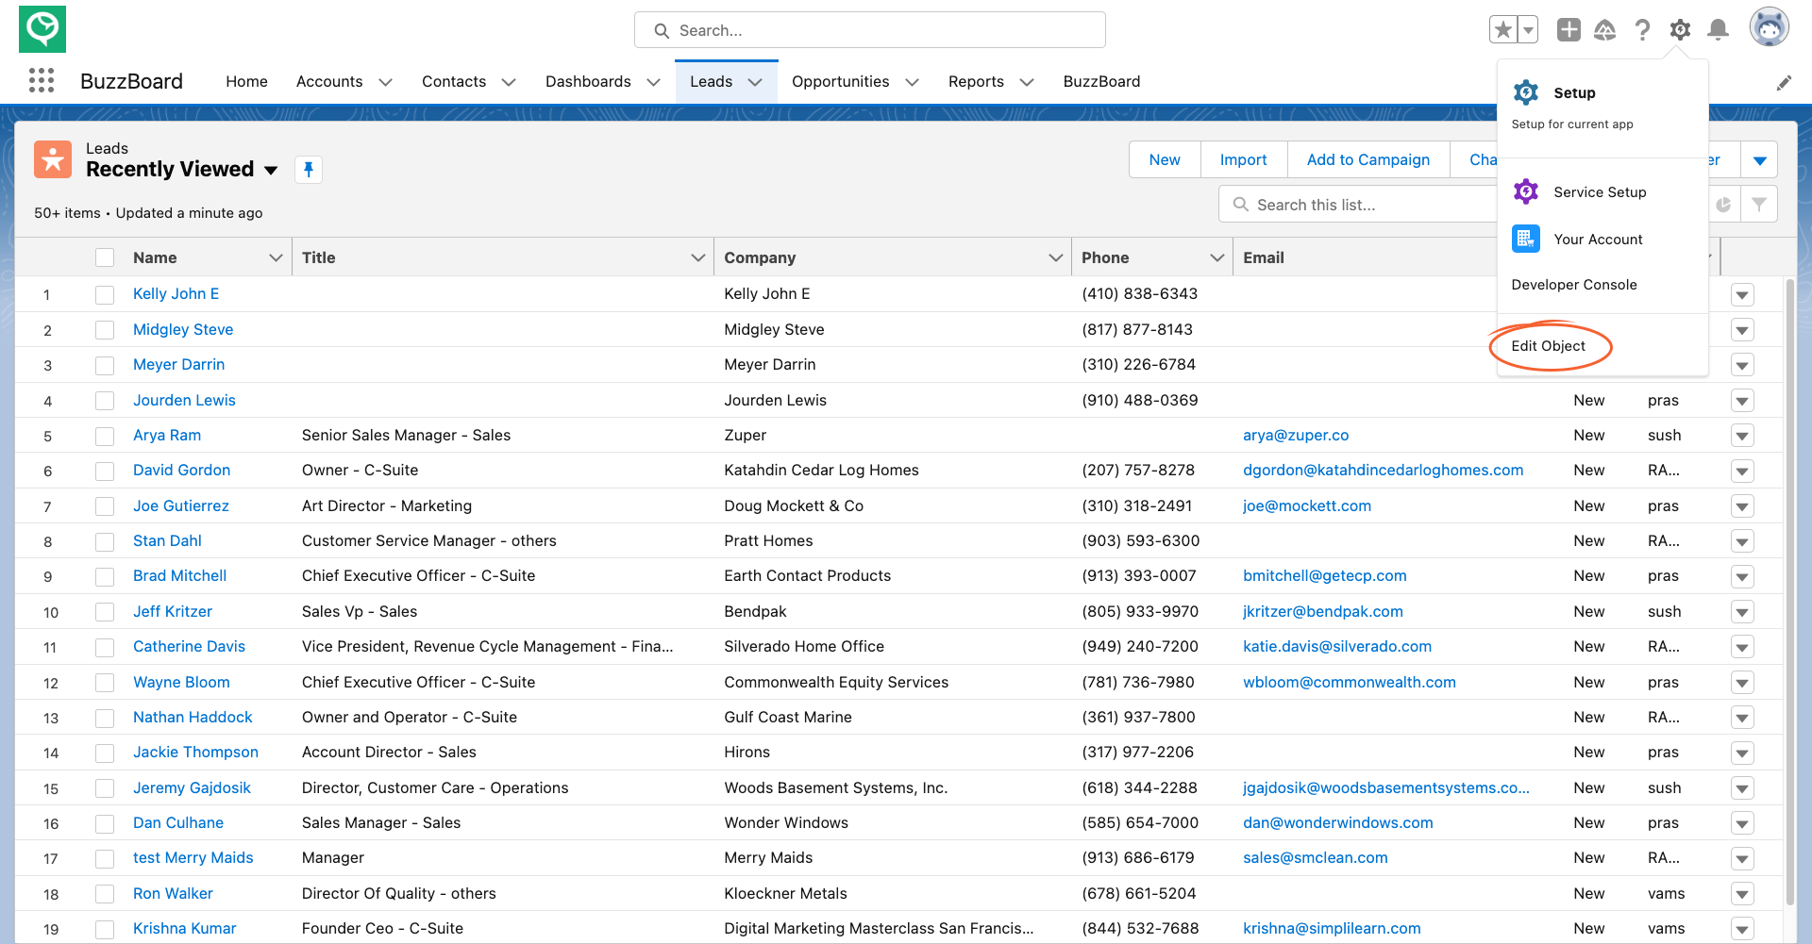Open the Favorites star icon
Image resolution: width=1812 pixels, height=944 pixels.
tap(1503, 30)
